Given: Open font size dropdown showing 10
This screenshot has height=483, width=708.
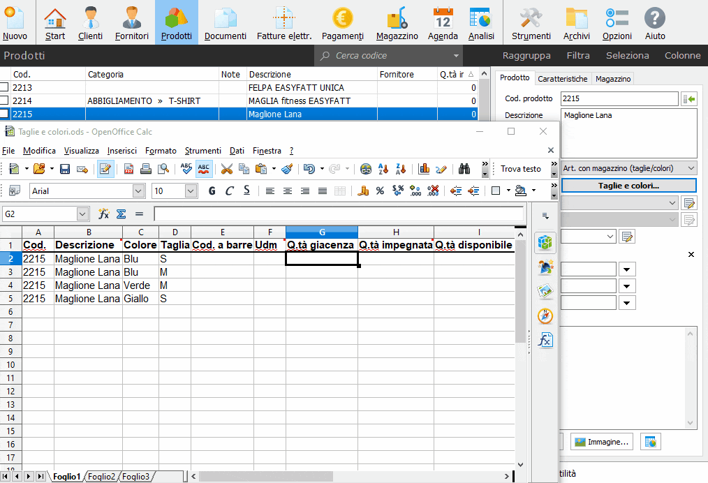Looking at the screenshot, I should click(x=191, y=191).
